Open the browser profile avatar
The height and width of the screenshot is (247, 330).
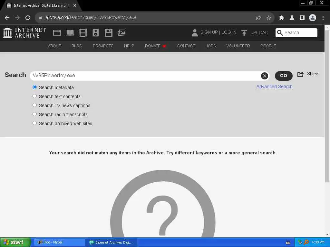click(x=313, y=18)
